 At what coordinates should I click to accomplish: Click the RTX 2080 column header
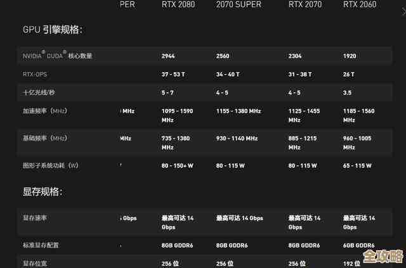[x=178, y=5]
